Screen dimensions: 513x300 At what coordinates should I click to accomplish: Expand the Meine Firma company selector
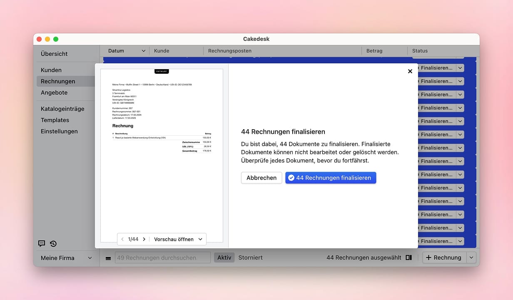coord(66,258)
